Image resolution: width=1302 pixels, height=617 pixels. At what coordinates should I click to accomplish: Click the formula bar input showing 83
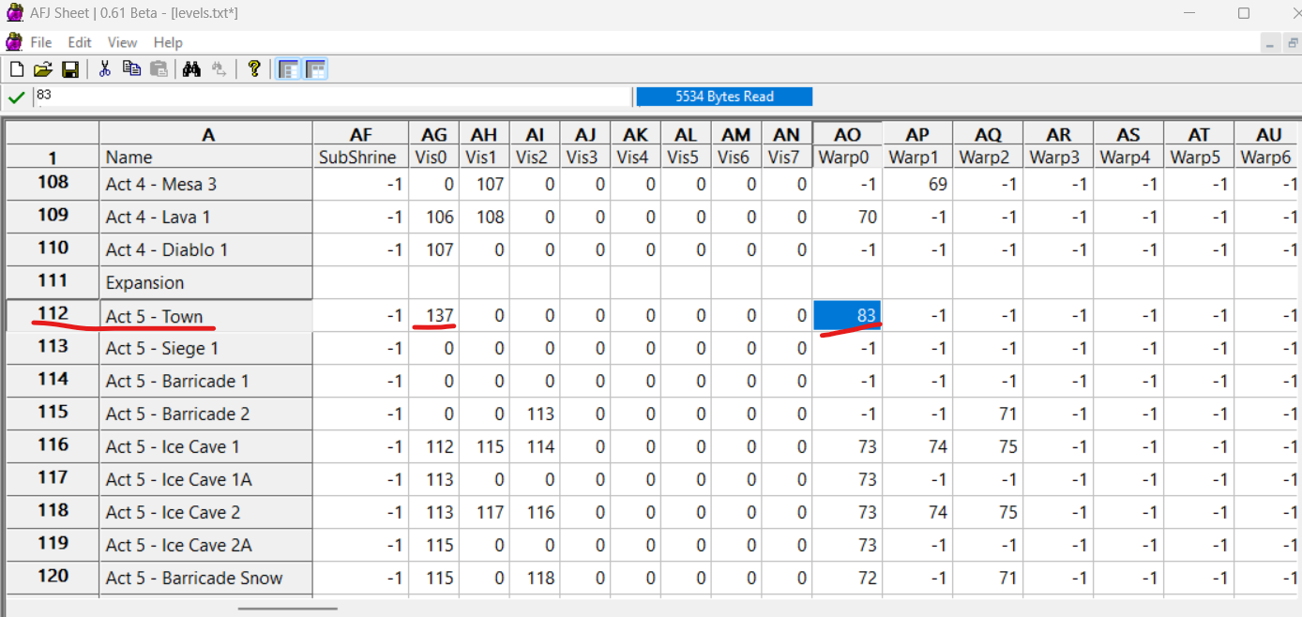click(333, 97)
